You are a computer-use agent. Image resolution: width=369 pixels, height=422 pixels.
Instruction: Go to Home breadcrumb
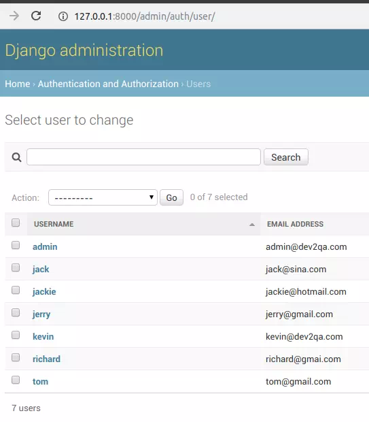pos(18,84)
